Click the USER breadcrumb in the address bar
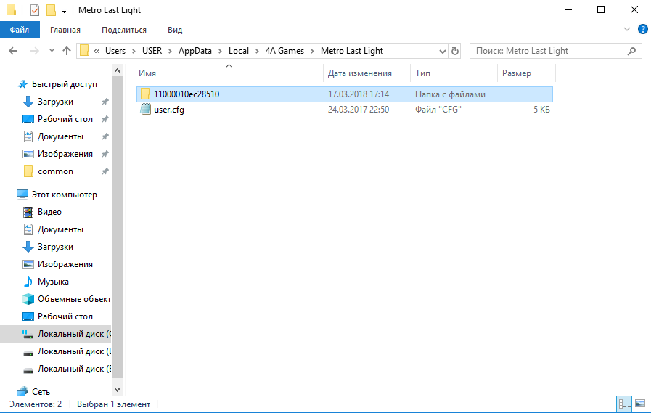The height and width of the screenshot is (413, 651). point(152,51)
